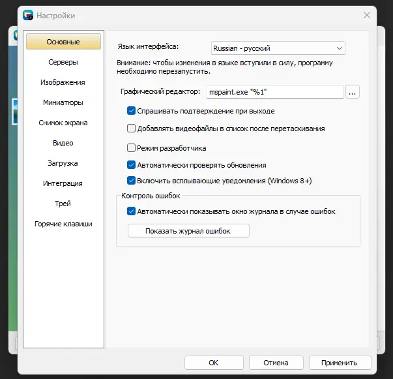This screenshot has width=393, height=379.
Task: Browse for graphic editor with ellipsis button
Action: point(353,92)
